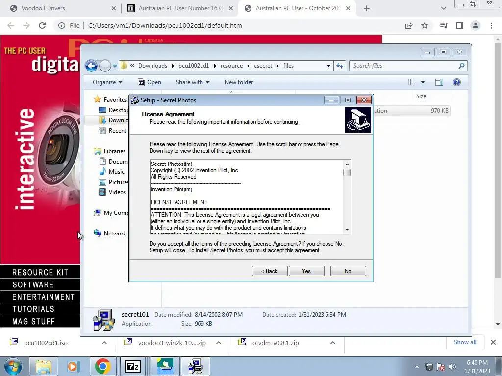Click the Chrome address bar URL
Viewport: 502px width, 376px height.
(165, 25)
